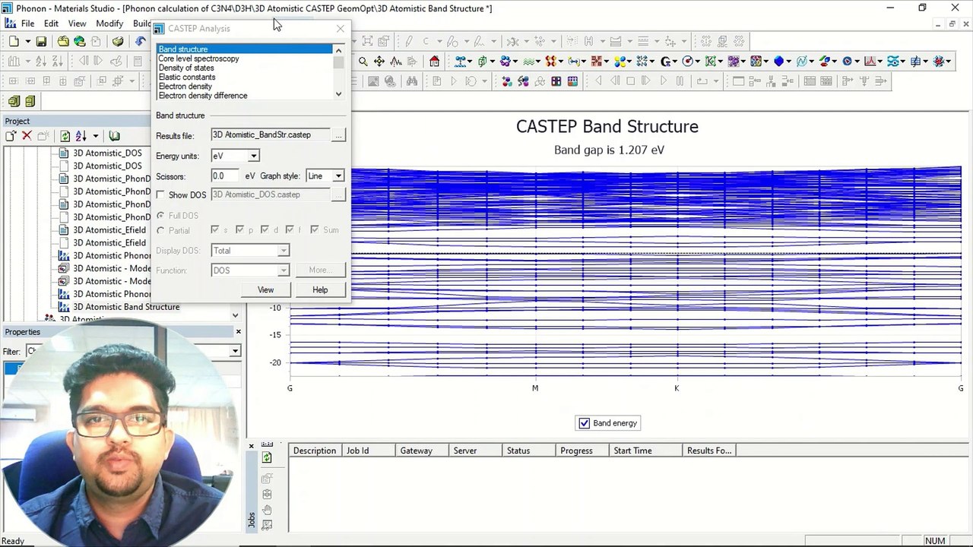Click the green refresh icon in Jobs panel
Screen dimensions: 973x547
[x=267, y=457]
